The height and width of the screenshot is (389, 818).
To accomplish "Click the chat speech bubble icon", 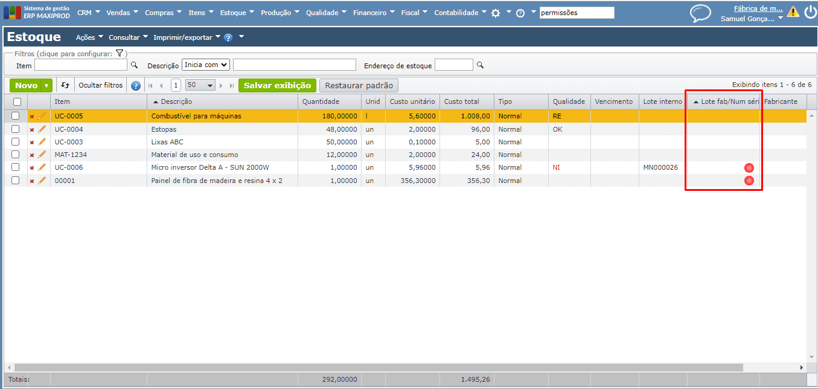I will [700, 13].
